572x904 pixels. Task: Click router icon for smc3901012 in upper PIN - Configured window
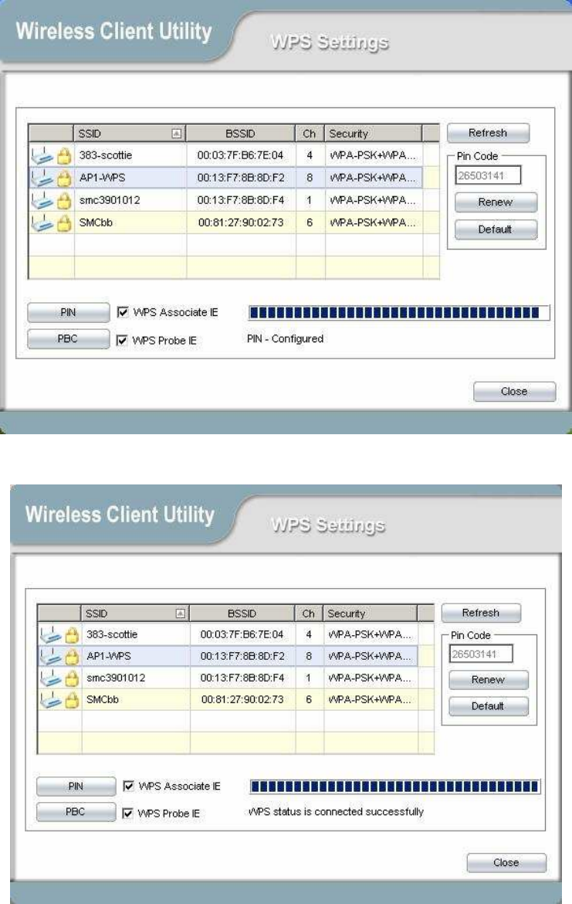click(x=42, y=201)
